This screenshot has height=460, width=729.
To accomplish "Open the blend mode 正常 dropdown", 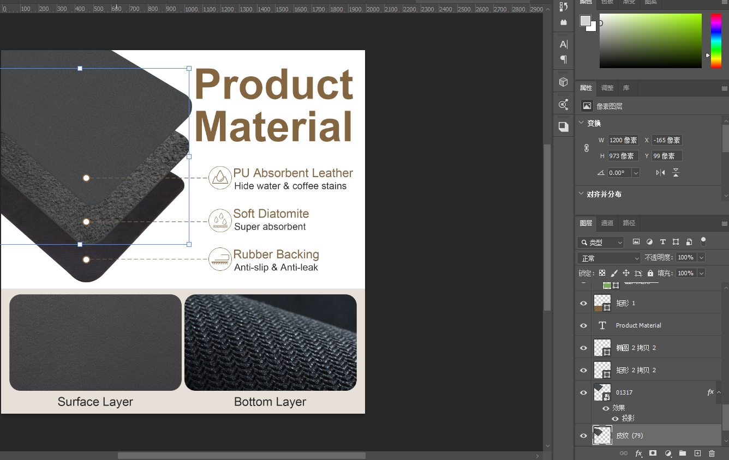I will click(608, 258).
